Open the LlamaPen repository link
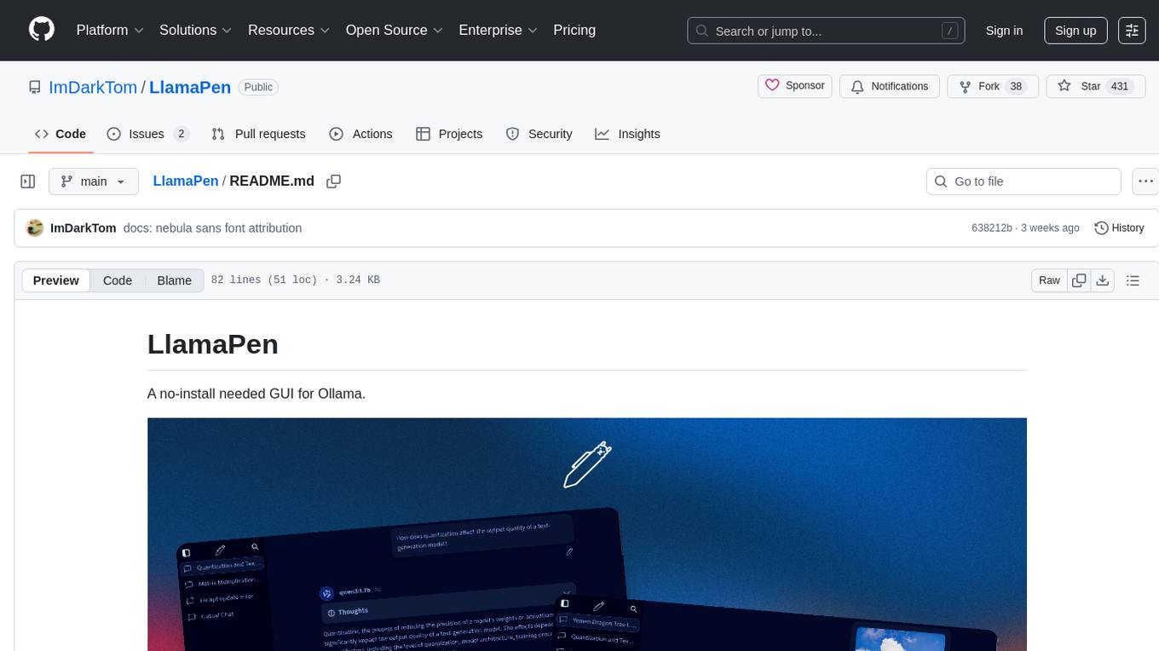This screenshot has width=1159, height=651. tap(190, 87)
